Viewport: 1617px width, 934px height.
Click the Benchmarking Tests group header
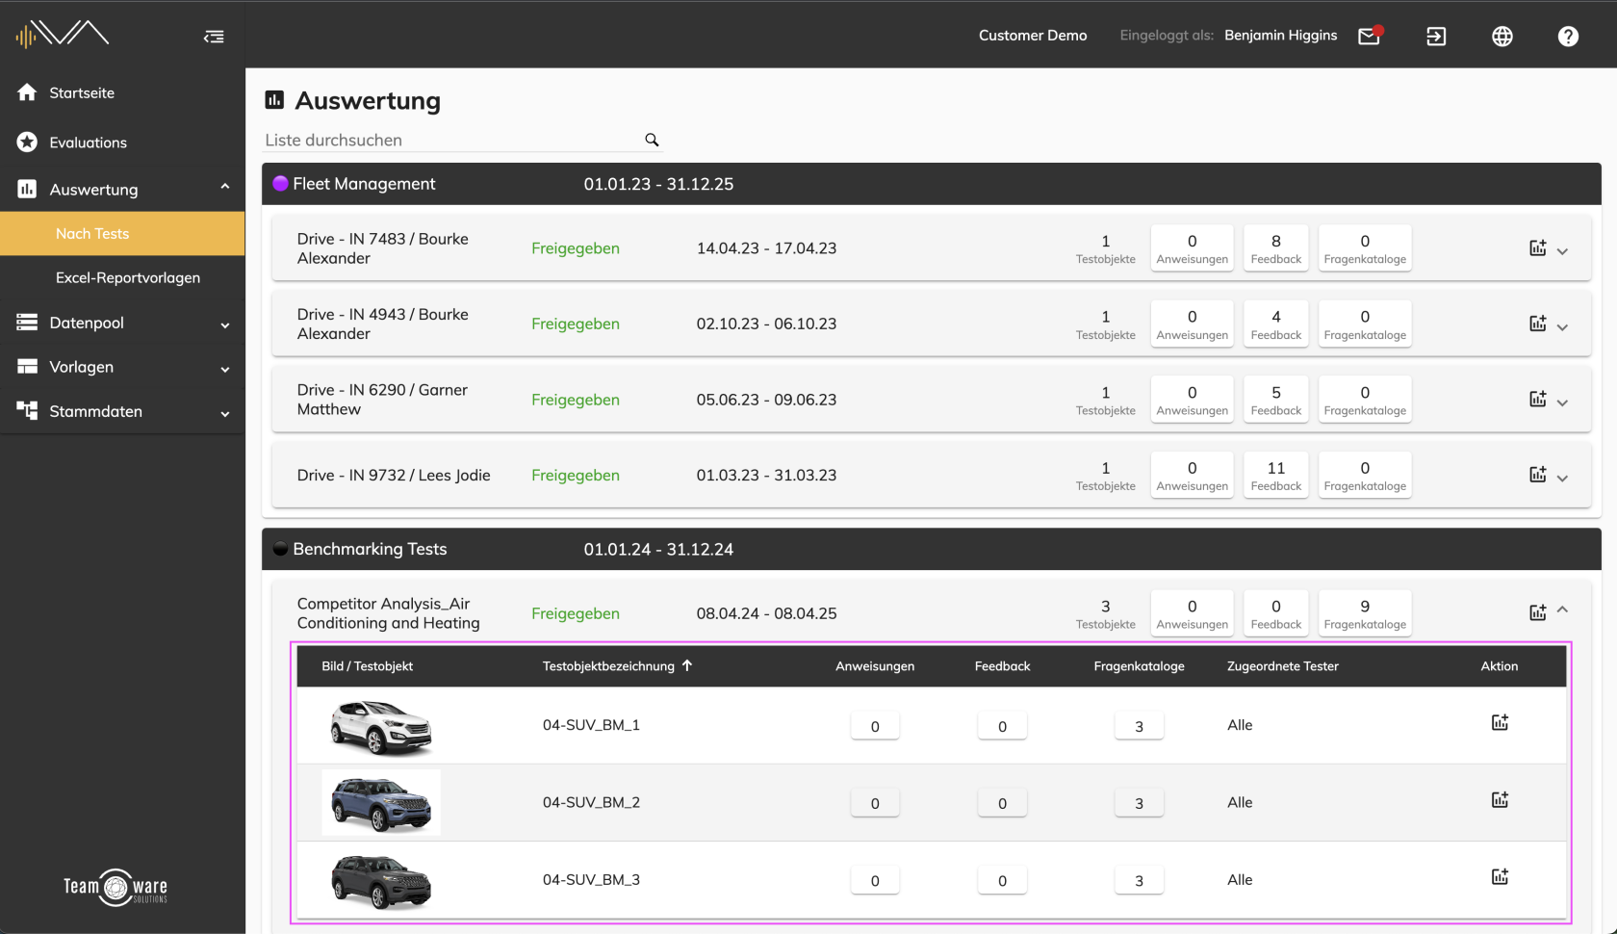pyautogui.click(x=932, y=549)
